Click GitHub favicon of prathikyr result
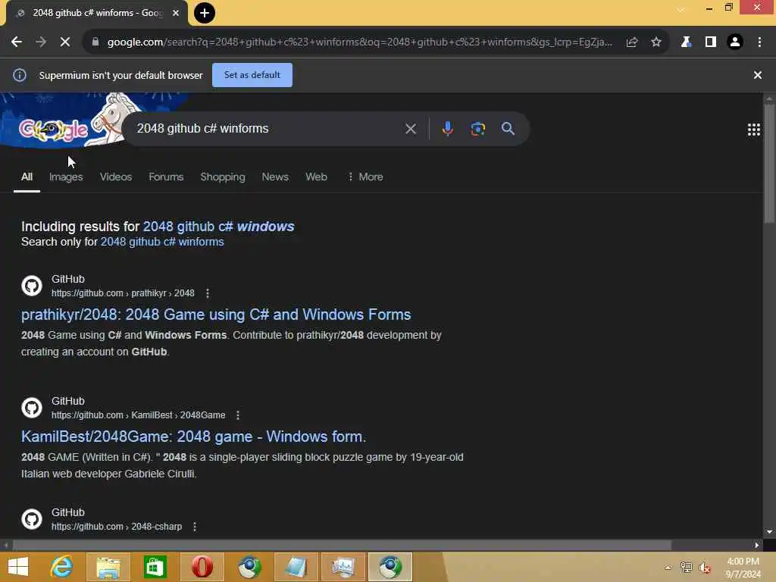 click(32, 286)
